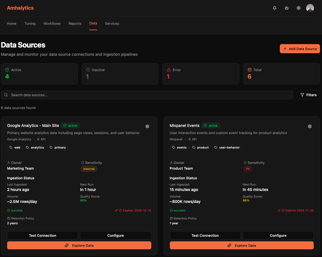Go to the Reports tab

coord(75,24)
